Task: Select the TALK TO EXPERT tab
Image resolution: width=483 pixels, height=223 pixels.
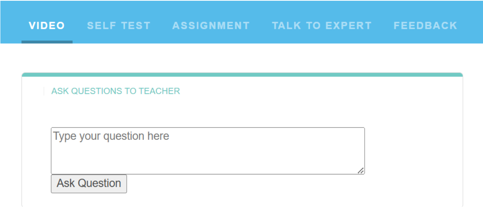Action: click(322, 25)
